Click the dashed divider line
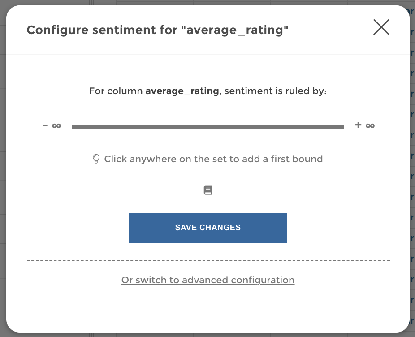The height and width of the screenshot is (337, 415). point(207,259)
